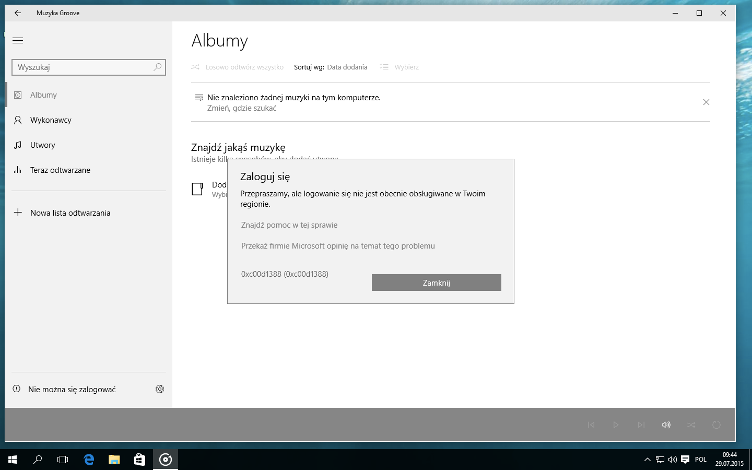Click the Groove Music taskbar icon
The height and width of the screenshot is (470, 752).
(166, 460)
